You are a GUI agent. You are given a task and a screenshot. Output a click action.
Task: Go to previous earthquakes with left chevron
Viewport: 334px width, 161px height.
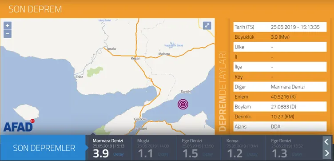pyautogui.click(x=327, y=141)
